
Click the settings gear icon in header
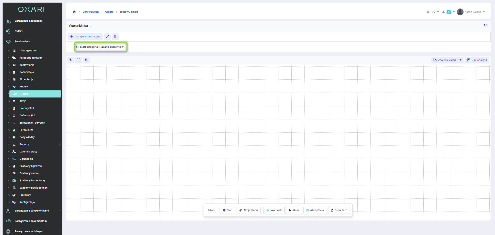click(428, 12)
